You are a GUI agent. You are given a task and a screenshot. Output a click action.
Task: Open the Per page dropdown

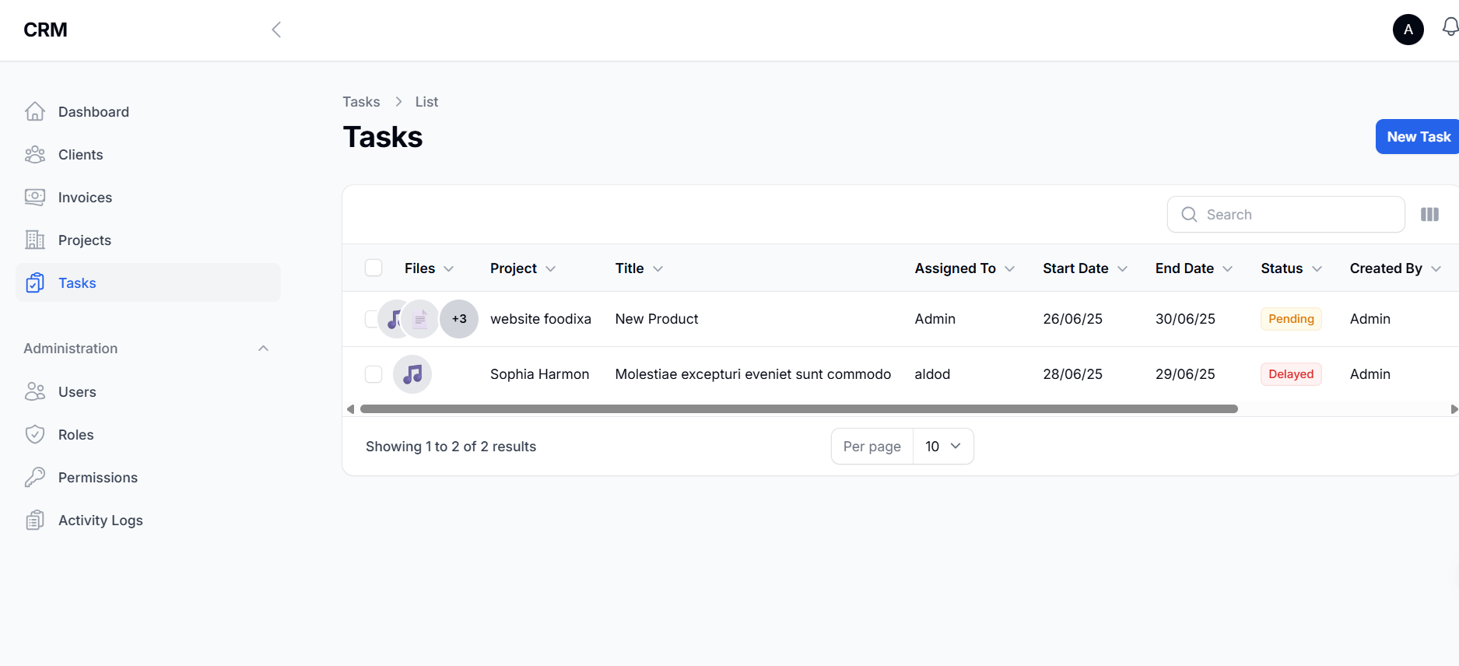pyautogui.click(x=942, y=447)
